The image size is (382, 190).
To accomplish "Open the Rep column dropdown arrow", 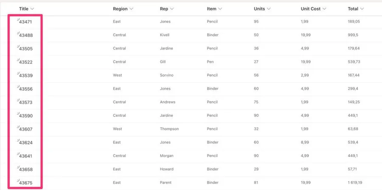I will click(x=172, y=9).
